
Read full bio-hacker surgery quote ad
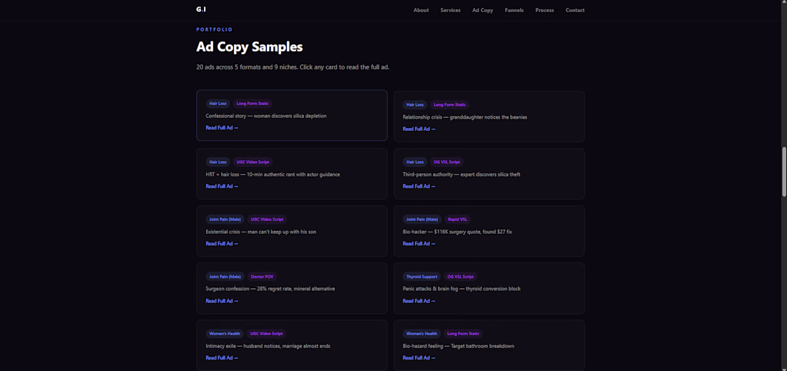(419, 244)
